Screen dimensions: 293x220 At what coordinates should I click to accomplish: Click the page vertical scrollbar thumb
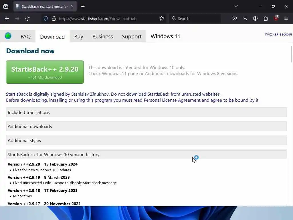(x=292, y=54)
